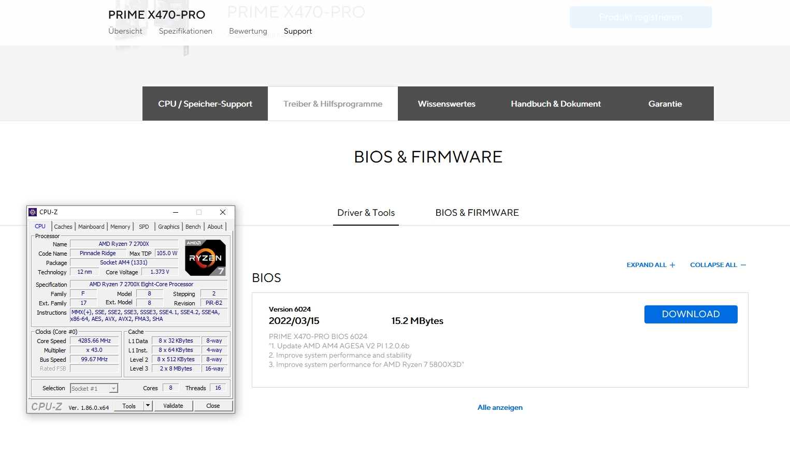Open the Bench tab in CPU-Z
This screenshot has height=458, width=790.
[193, 227]
